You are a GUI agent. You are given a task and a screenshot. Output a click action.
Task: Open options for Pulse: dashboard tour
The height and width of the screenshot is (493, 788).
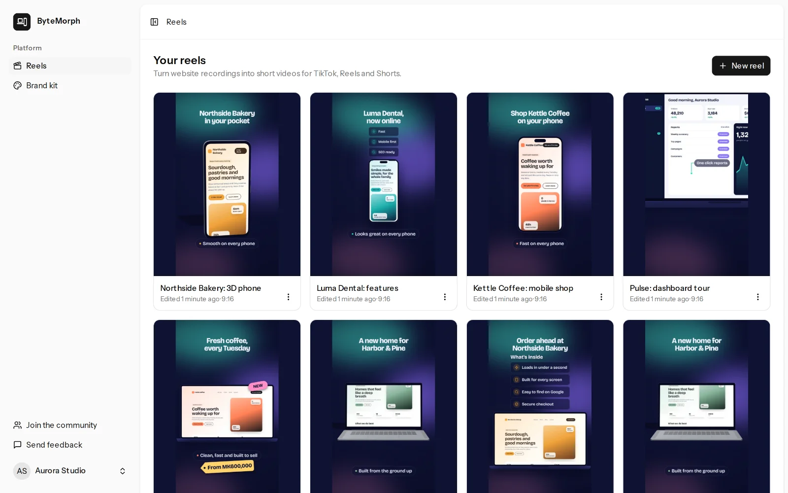(758, 297)
